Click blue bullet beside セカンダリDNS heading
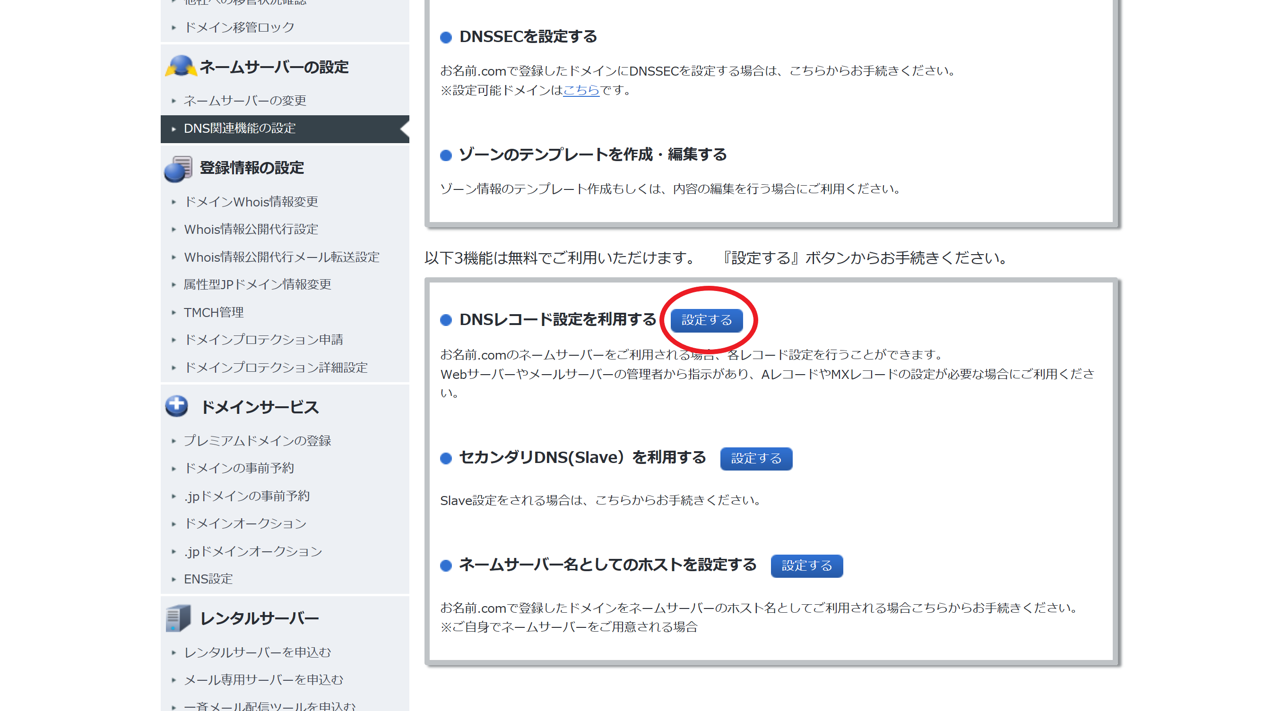1264x711 pixels. pos(446,458)
